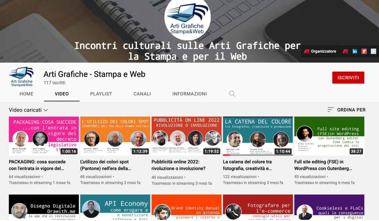This screenshot has width=379, height=221.
Task: Open the red Meetup icon in banner links
Action: 346,51
